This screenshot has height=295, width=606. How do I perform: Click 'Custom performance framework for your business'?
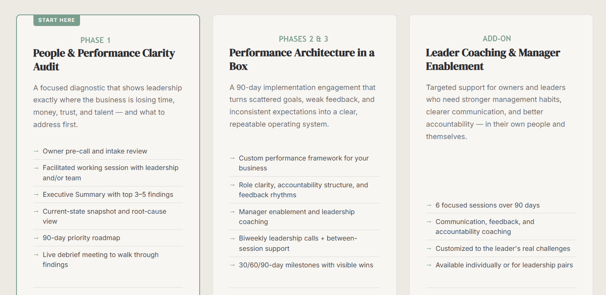click(x=304, y=163)
